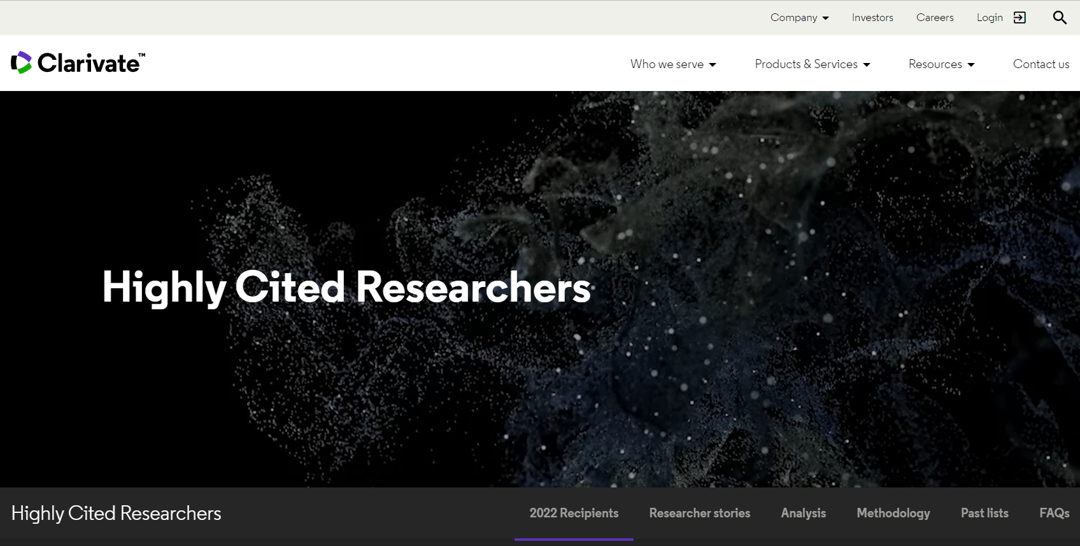Open the Resources dropdown
This screenshot has height=546, width=1080.
tap(941, 64)
